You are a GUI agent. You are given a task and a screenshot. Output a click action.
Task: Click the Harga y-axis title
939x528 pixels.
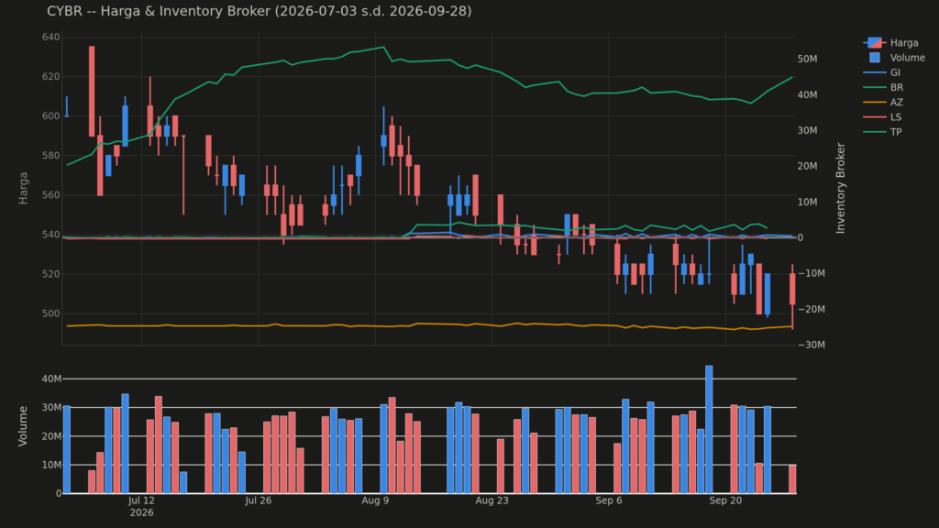pos(23,188)
